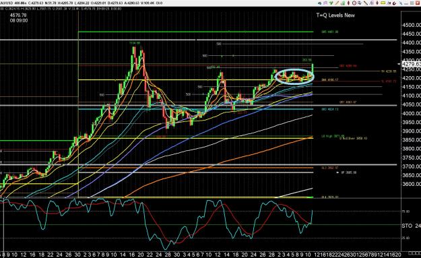Click the 4000.00 price axis label
This screenshot has width=421, height=258.
411,114
